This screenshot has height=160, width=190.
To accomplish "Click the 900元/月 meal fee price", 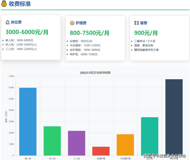I will pyautogui.click(x=146, y=33).
